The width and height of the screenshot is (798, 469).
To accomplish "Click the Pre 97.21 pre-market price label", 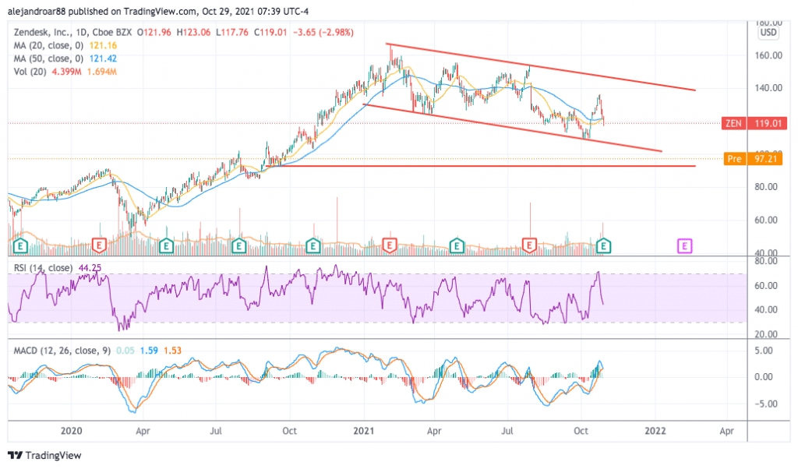I will point(754,159).
